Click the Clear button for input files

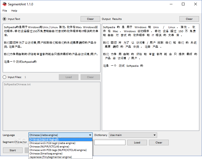pos(90,77)
